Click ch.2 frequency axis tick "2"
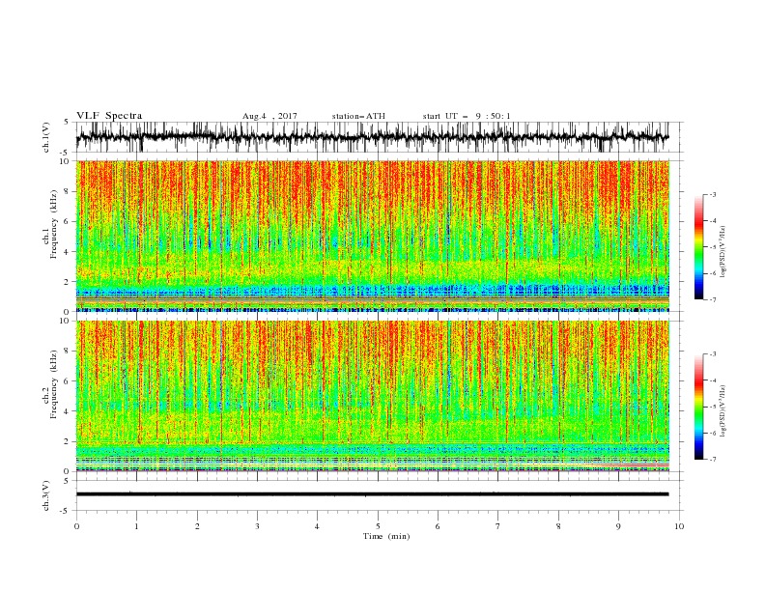Viewport: 765px width, 591px height. pyautogui.click(x=68, y=441)
